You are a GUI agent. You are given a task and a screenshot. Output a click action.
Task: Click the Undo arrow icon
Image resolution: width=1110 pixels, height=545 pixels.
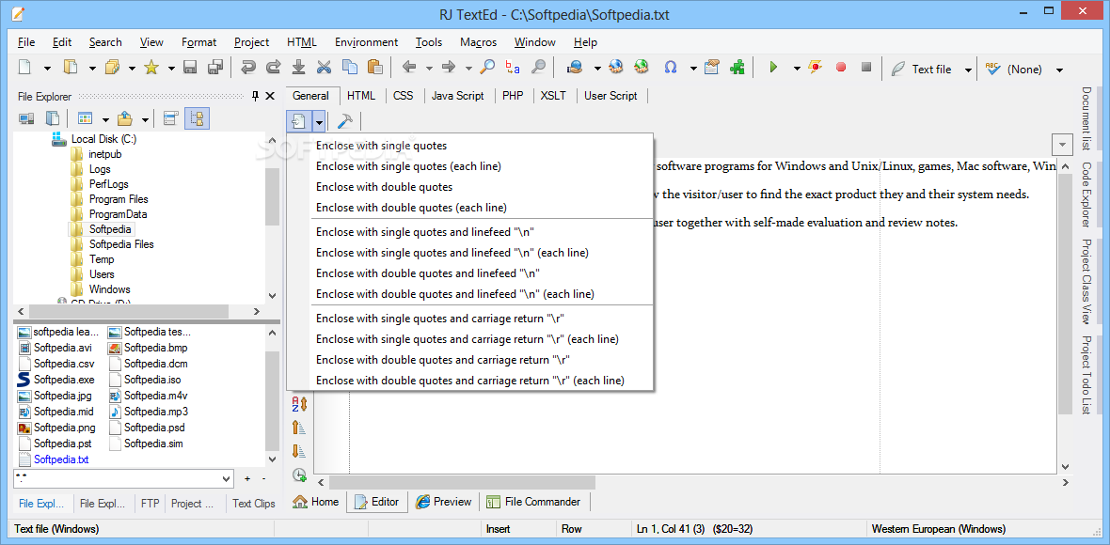pos(247,68)
